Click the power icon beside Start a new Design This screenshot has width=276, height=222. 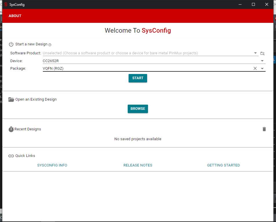(x=11, y=44)
